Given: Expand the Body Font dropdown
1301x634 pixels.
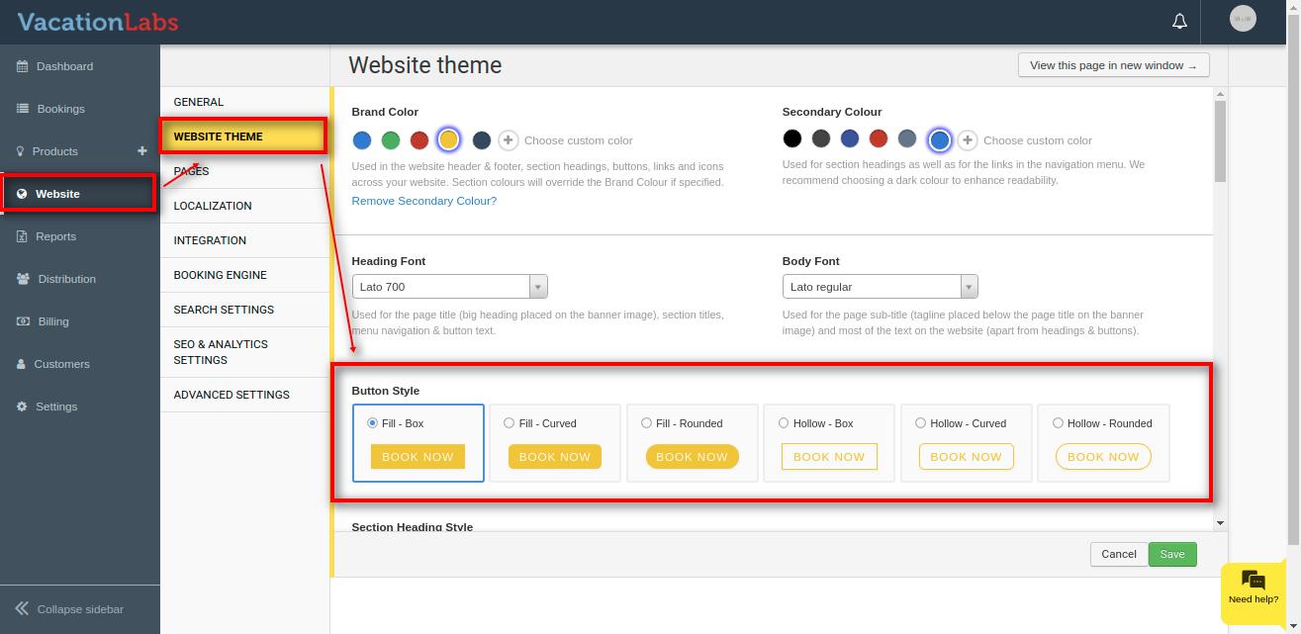Looking at the screenshot, I should pyautogui.click(x=880, y=287).
